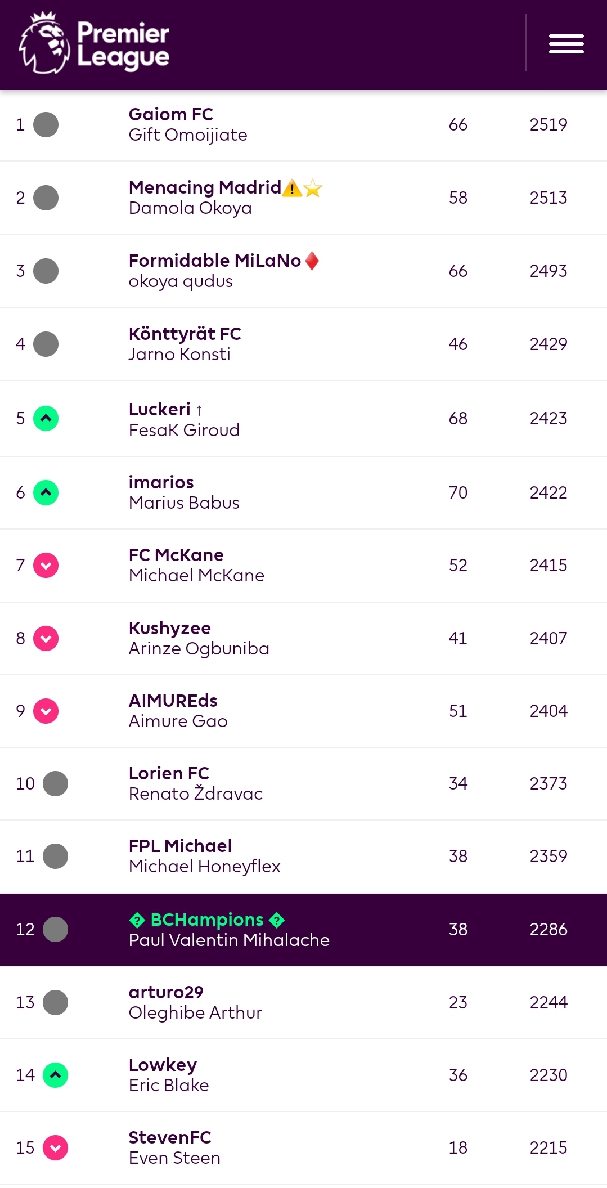Image resolution: width=607 pixels, height=1188 pixels.
Task: Open the hamburger menu
Action: click(x=566, y=44)
